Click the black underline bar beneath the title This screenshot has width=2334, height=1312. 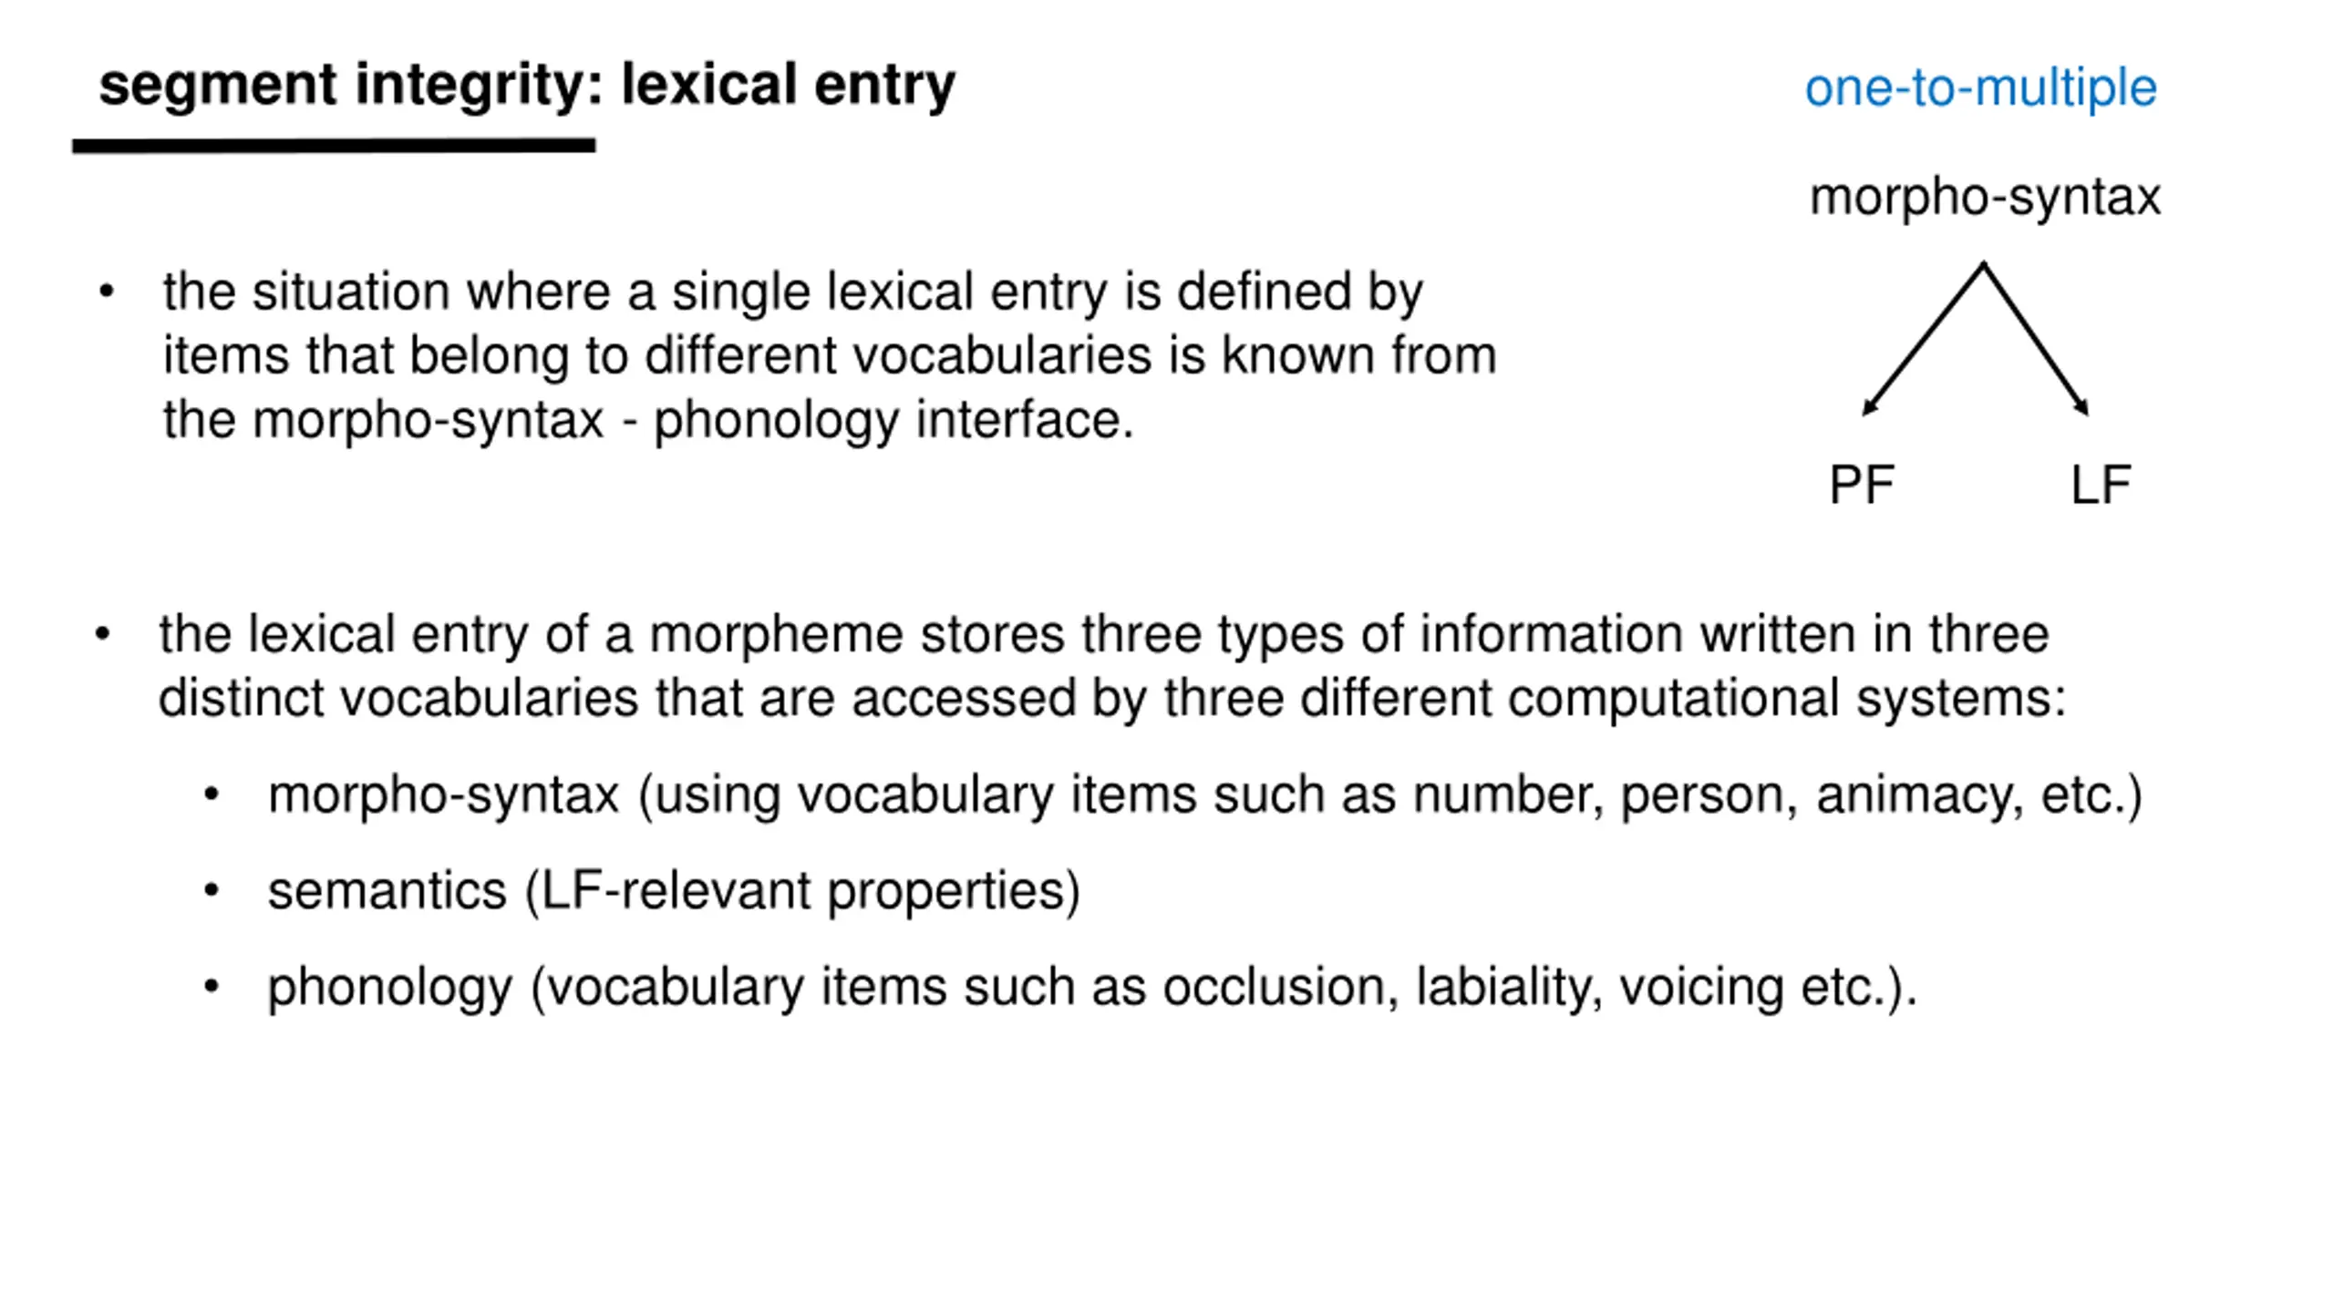[x=334, y=146]
